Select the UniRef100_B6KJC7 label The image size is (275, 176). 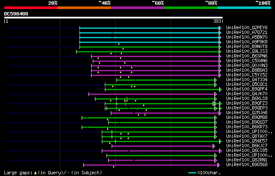(247, 146)
